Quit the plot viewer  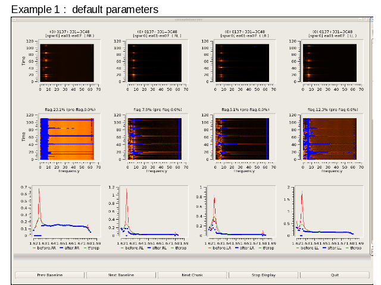coord(335,275)
